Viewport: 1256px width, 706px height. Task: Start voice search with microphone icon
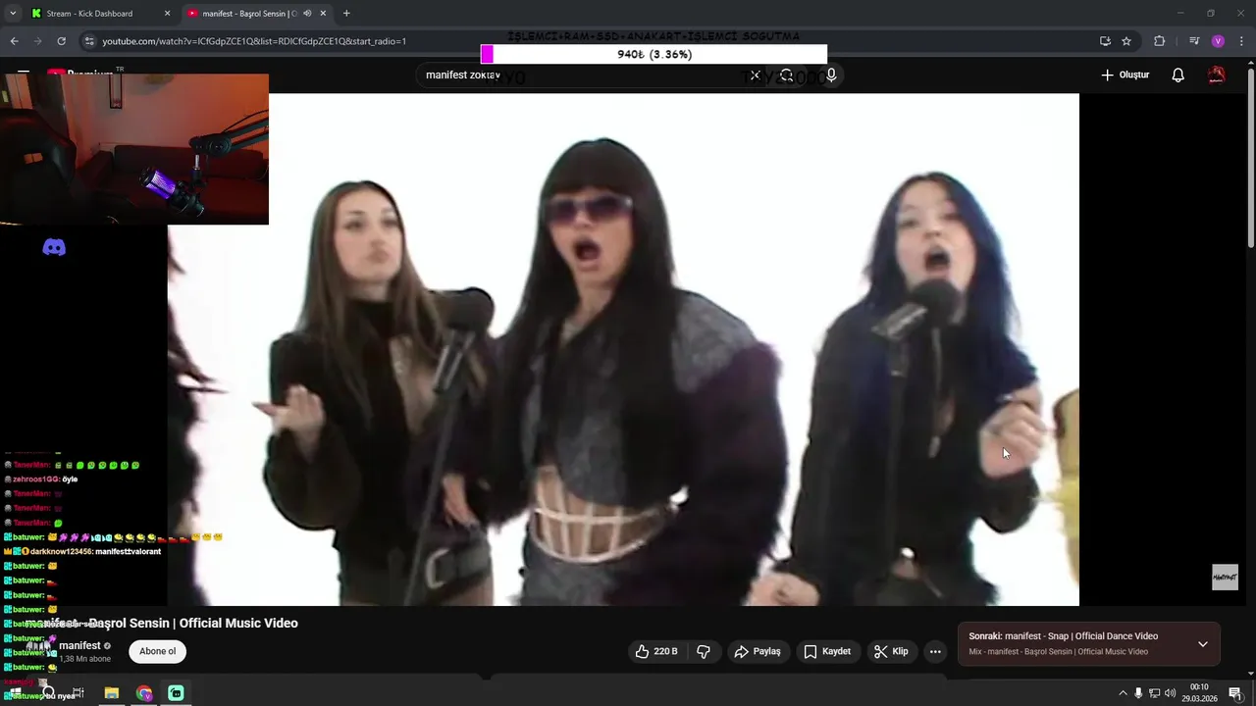[831, 75]
